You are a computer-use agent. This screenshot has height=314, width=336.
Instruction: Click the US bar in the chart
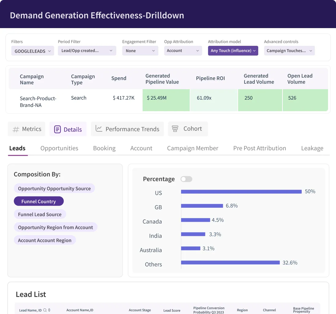coord(241,192)
